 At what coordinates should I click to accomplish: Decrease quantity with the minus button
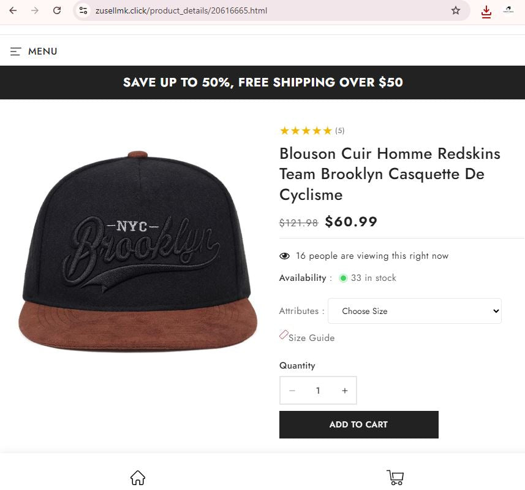[292, 390]
